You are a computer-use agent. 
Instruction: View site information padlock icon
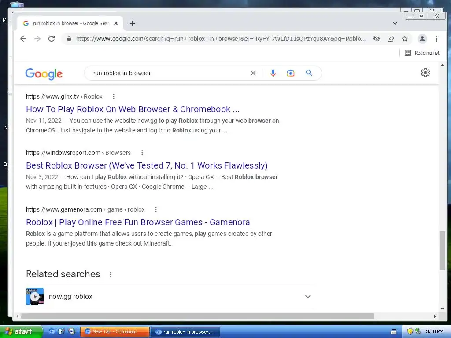(x=69, y=39)
